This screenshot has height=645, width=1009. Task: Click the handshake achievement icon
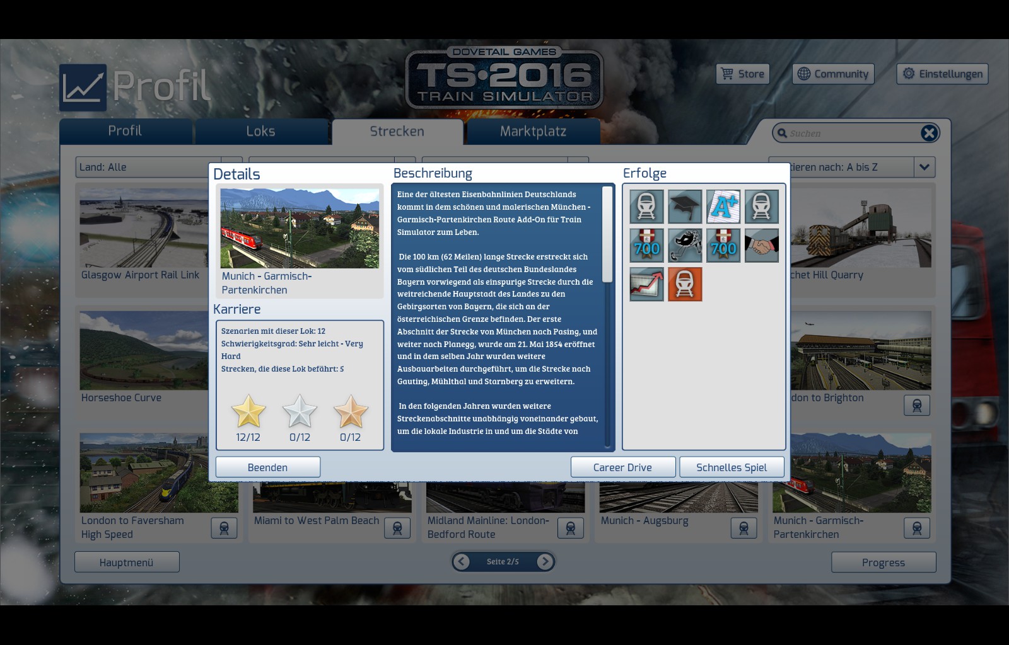pos(762,245)
